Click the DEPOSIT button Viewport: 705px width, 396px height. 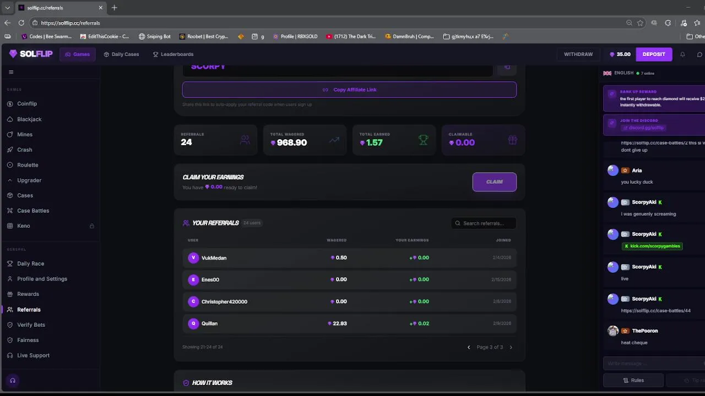pos(654,54)
